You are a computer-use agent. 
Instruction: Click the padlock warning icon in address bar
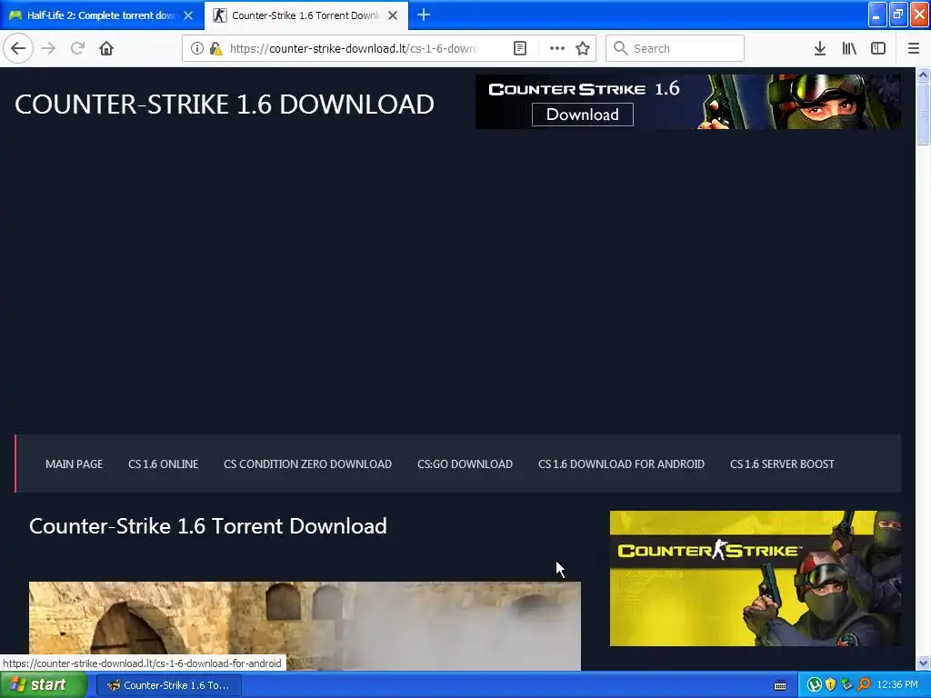pyautogui.click(x=215, y=48)
